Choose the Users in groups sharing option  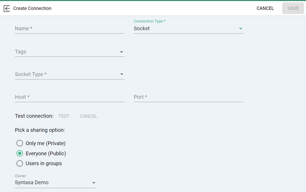20,164
